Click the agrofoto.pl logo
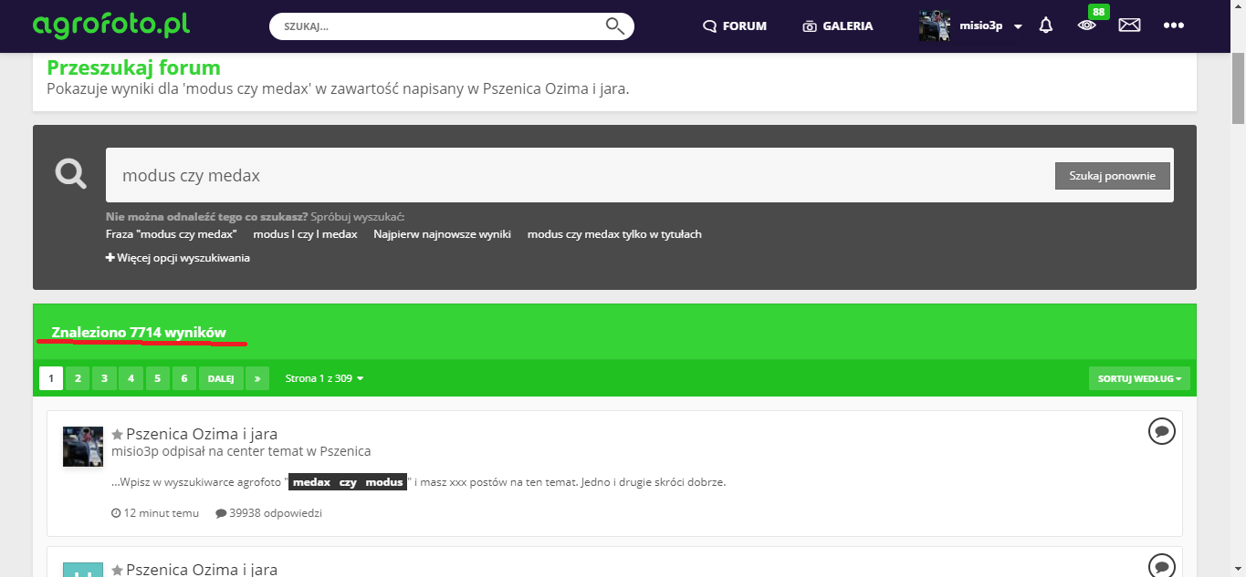The image size is (1246, 577). click(x=111, y=25)
